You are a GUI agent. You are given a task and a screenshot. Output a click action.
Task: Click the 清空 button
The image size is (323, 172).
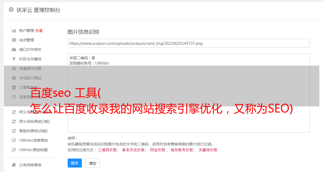[93, 163]
